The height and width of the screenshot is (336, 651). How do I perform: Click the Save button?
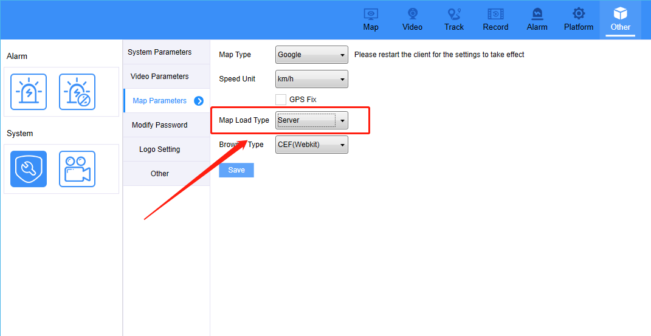point(236,170)
